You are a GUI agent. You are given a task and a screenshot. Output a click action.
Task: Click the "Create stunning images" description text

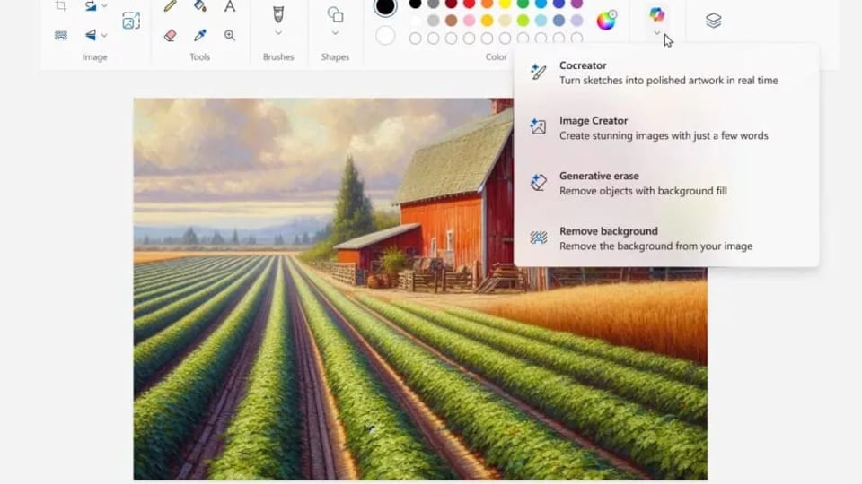tap(664, 135)
